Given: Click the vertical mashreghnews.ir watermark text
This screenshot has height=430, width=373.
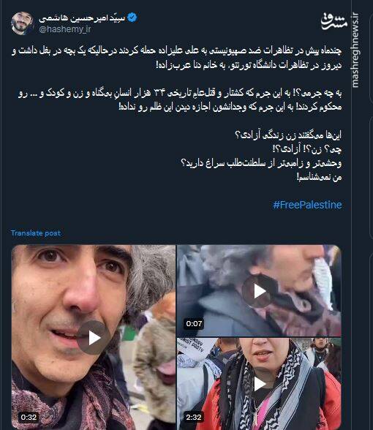Looking at the screenshot, I should (355, 50).
